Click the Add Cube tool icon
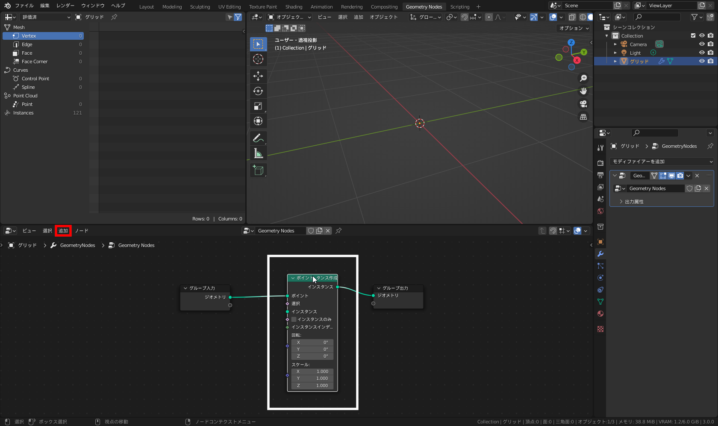This screenshot has width=718, height=426. [x=258, y=170]
